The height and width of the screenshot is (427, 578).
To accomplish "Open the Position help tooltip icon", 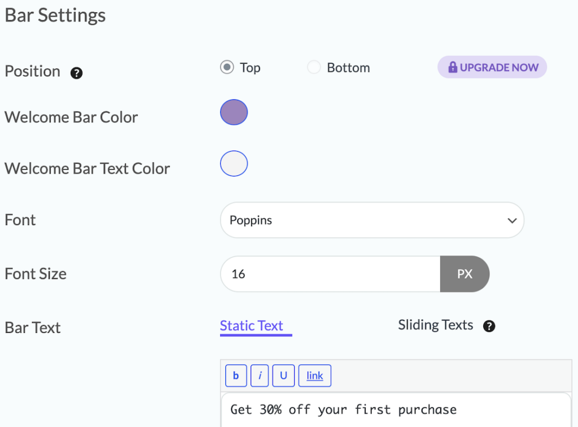I will pyautogui.click(x=76, y=73).
